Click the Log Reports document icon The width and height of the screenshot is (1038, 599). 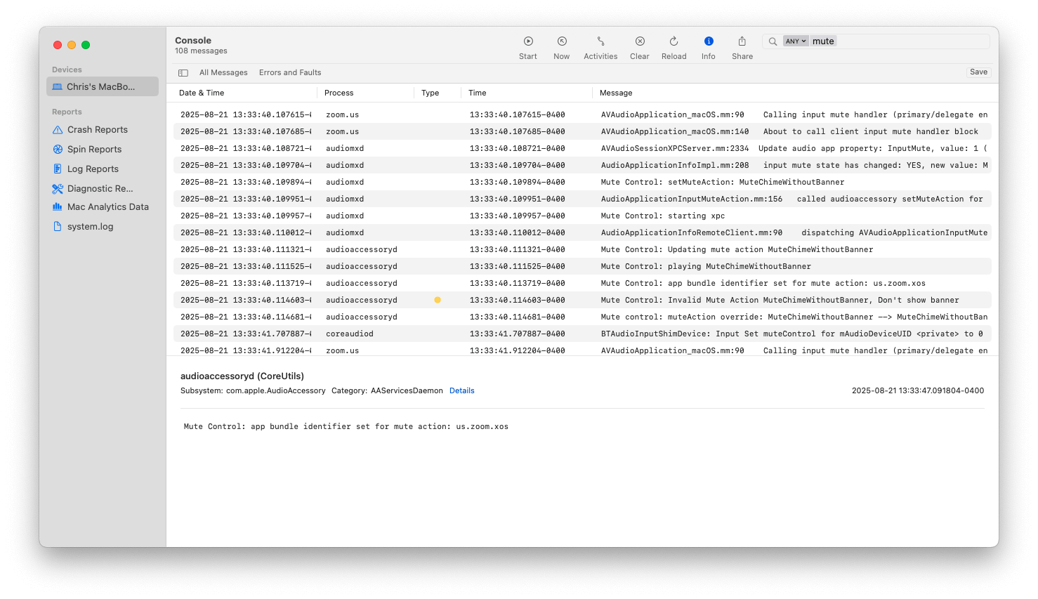(58, 169)
